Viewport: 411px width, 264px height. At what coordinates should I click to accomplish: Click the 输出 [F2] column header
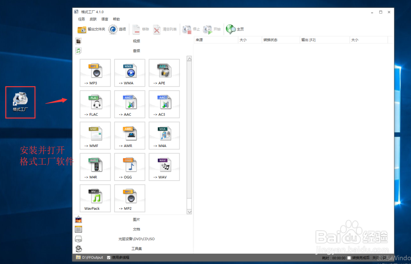point(325,40)
